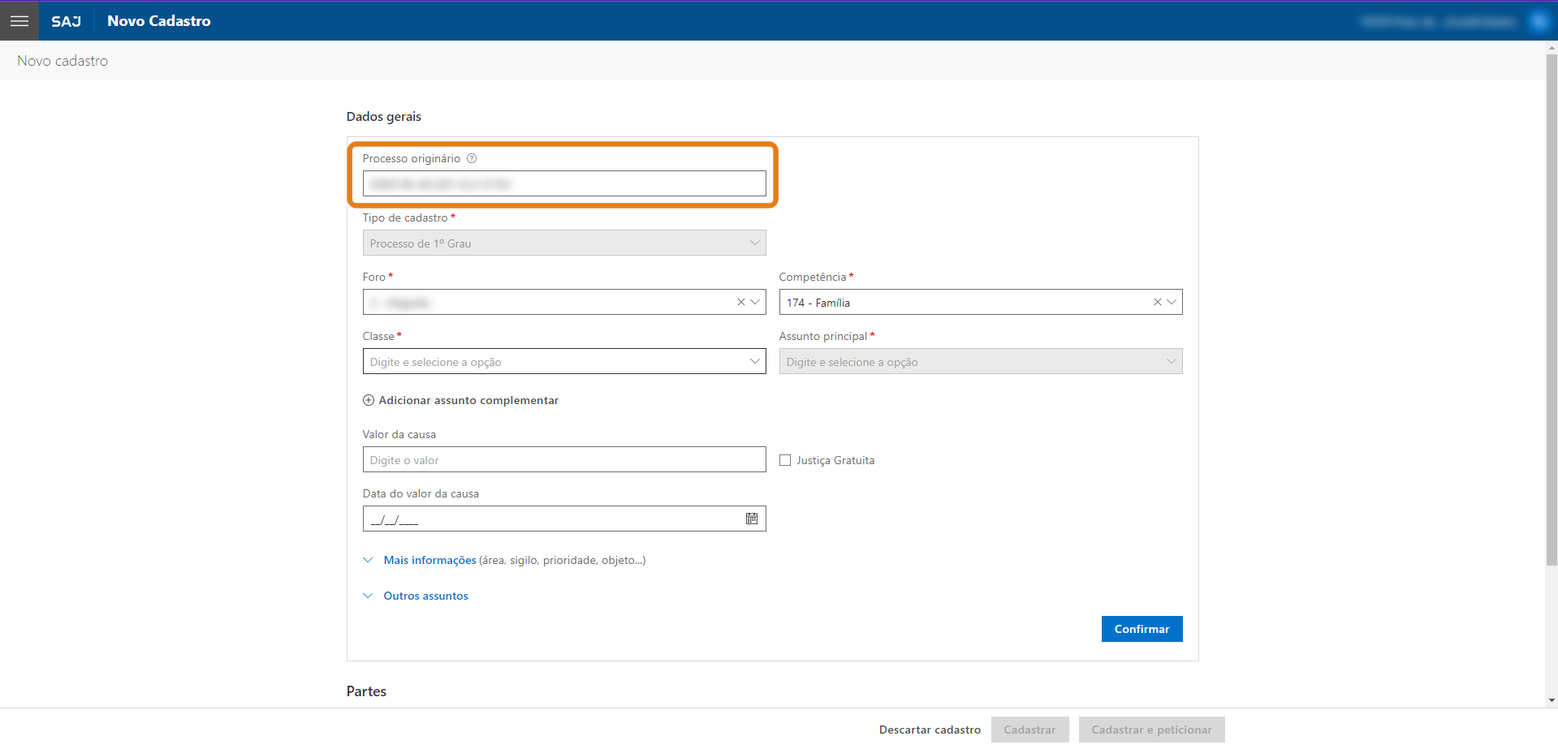
Task: Click the plus icon for complementary subject
Action: point(369,400)
